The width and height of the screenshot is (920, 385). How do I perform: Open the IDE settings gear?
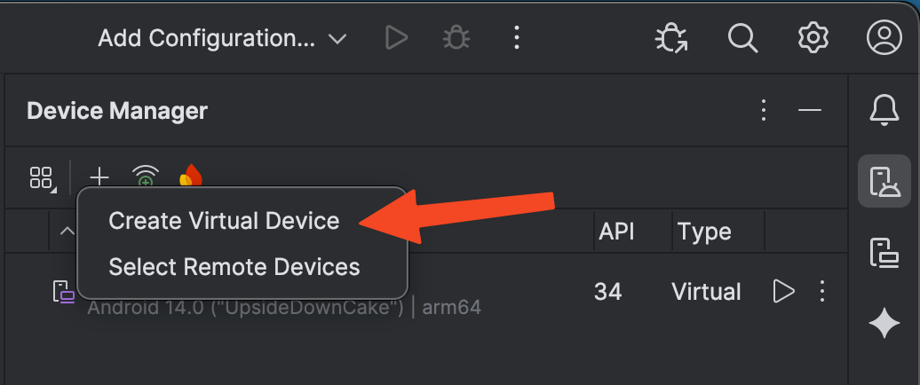pos(813,37)
